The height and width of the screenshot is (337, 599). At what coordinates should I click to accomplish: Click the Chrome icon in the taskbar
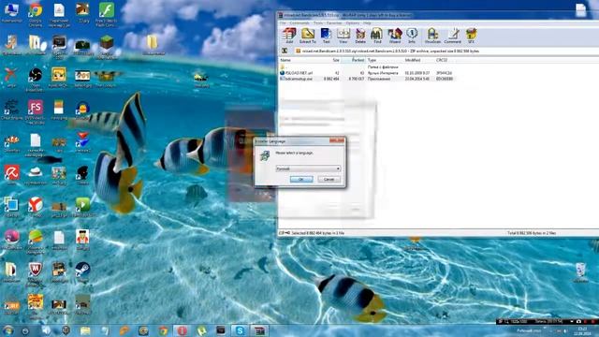coord(163,330)
